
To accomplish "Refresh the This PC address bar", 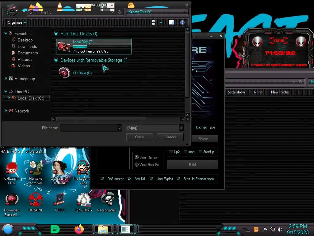I will point(119,12).
